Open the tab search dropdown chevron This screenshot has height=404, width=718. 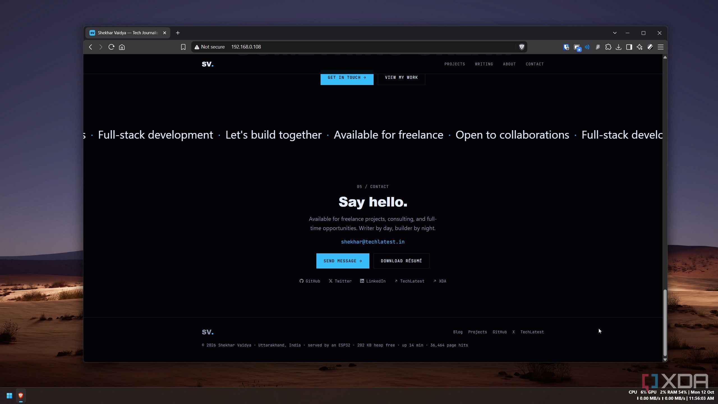pos(615,33)
